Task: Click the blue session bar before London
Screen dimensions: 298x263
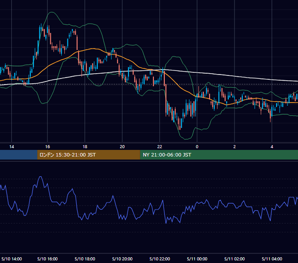Action: click(18, 155)
